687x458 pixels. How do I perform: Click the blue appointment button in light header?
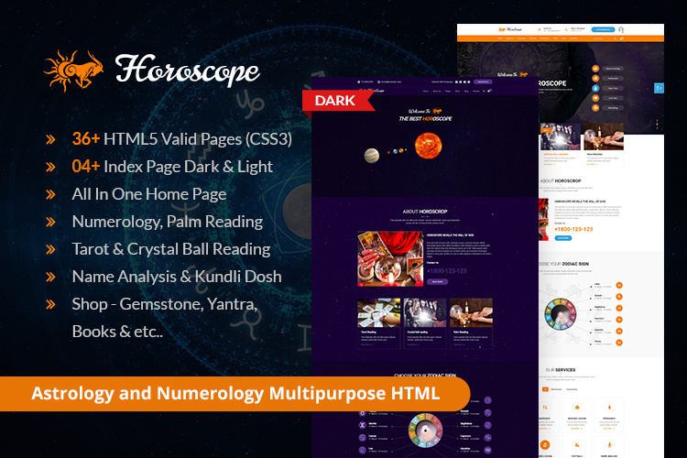[603, 29]
